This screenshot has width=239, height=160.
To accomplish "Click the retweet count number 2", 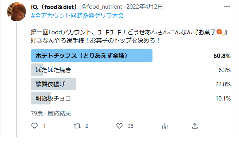I will (x=87, y=126).
